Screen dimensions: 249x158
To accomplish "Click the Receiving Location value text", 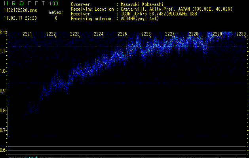I will click(x=177, y=9).
